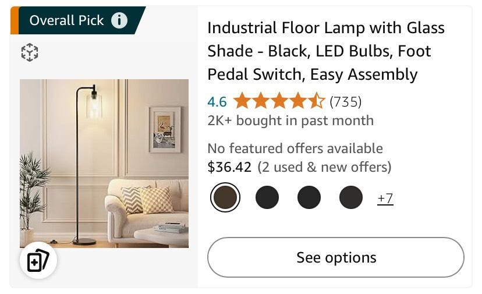
Task: Expand more colors with the +7 link
Action: click(x=385, y=199)
